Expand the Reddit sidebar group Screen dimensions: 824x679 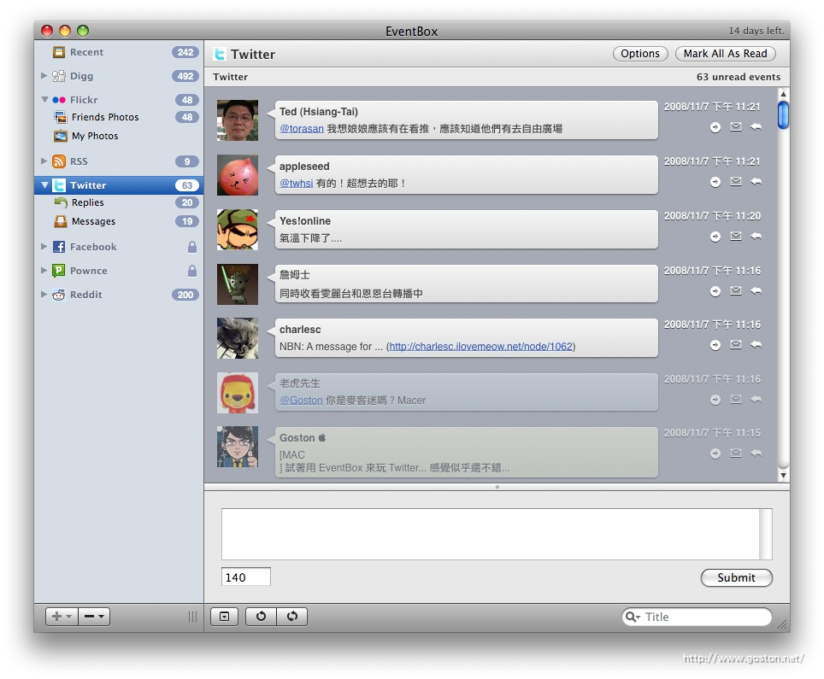click(44, 294)
